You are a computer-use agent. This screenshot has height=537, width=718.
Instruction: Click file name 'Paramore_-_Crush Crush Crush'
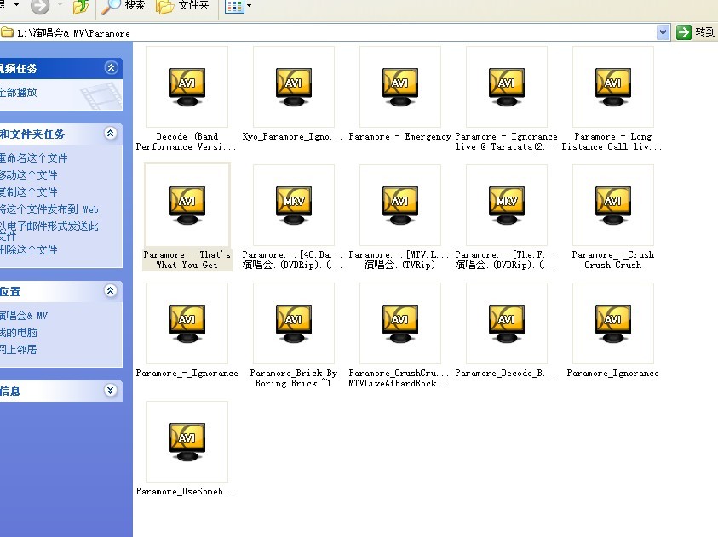click(612, 260)
